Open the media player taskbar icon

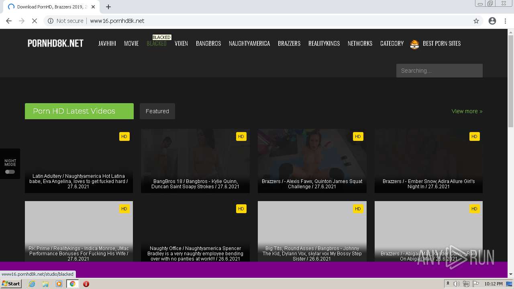[x=59, y=284]
